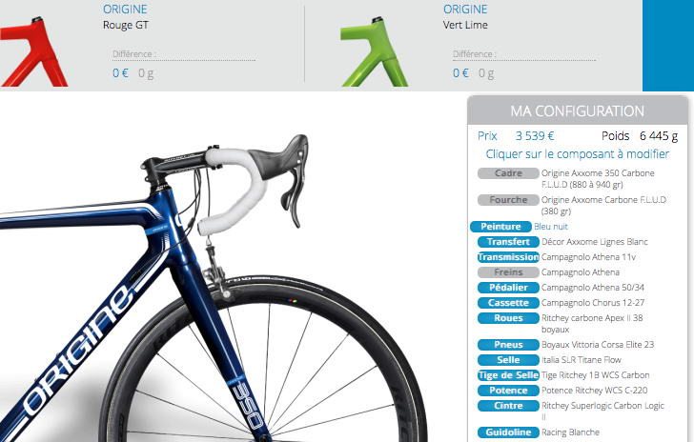Modify the Cassette component
The image size is (694, 442).
coord(508,303)
